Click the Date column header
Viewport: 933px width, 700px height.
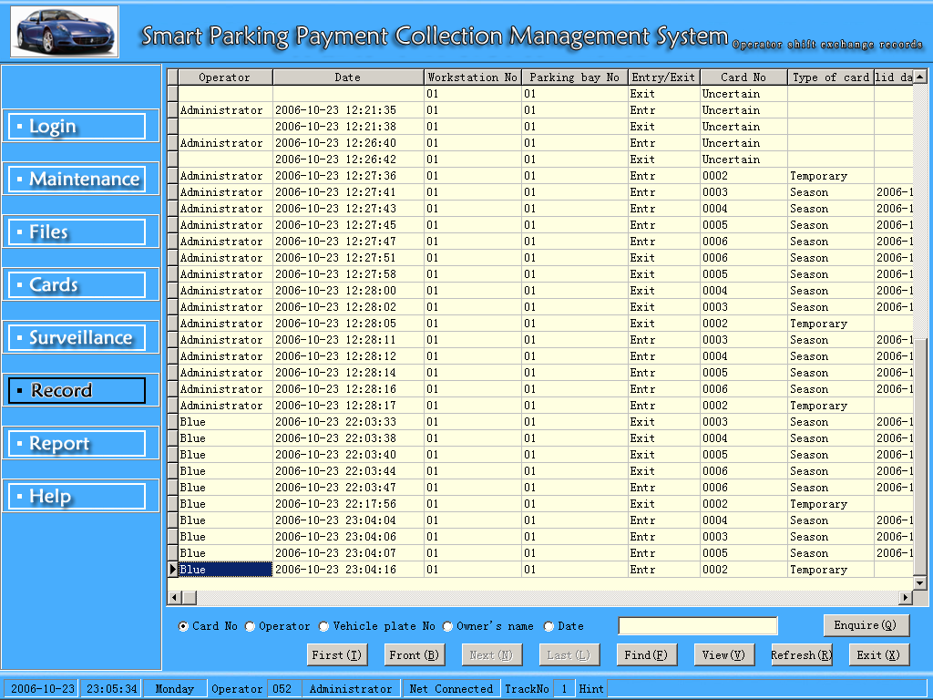pos(347,77)
